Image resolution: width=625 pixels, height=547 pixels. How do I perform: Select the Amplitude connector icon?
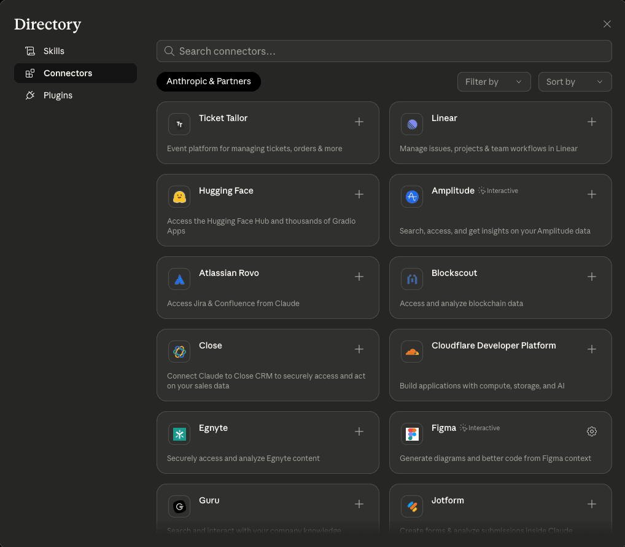tap(411, 196)
